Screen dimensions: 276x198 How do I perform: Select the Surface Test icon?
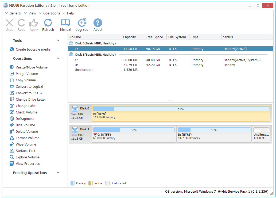[12, 151]
